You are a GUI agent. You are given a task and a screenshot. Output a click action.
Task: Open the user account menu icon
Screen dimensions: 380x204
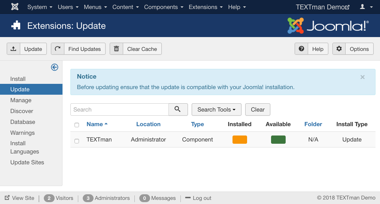coord(366,7)
